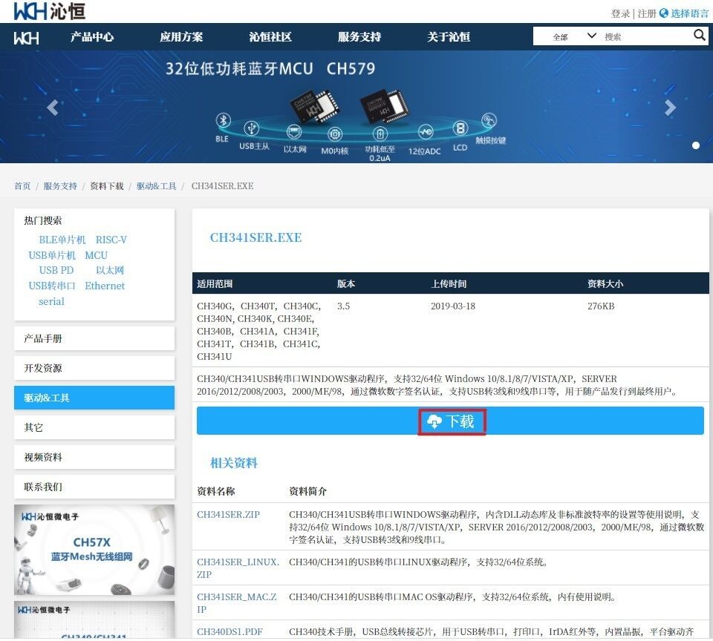Viewport: 713px width, 641px height.
Task: Click the CH341SER.EXE page title
Action: pos(255,237)
